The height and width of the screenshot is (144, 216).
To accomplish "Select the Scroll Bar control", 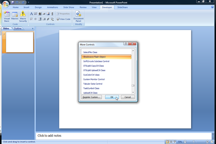I will click(x=52, y=14).
